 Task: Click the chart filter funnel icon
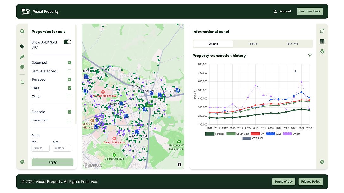point(310,56)
